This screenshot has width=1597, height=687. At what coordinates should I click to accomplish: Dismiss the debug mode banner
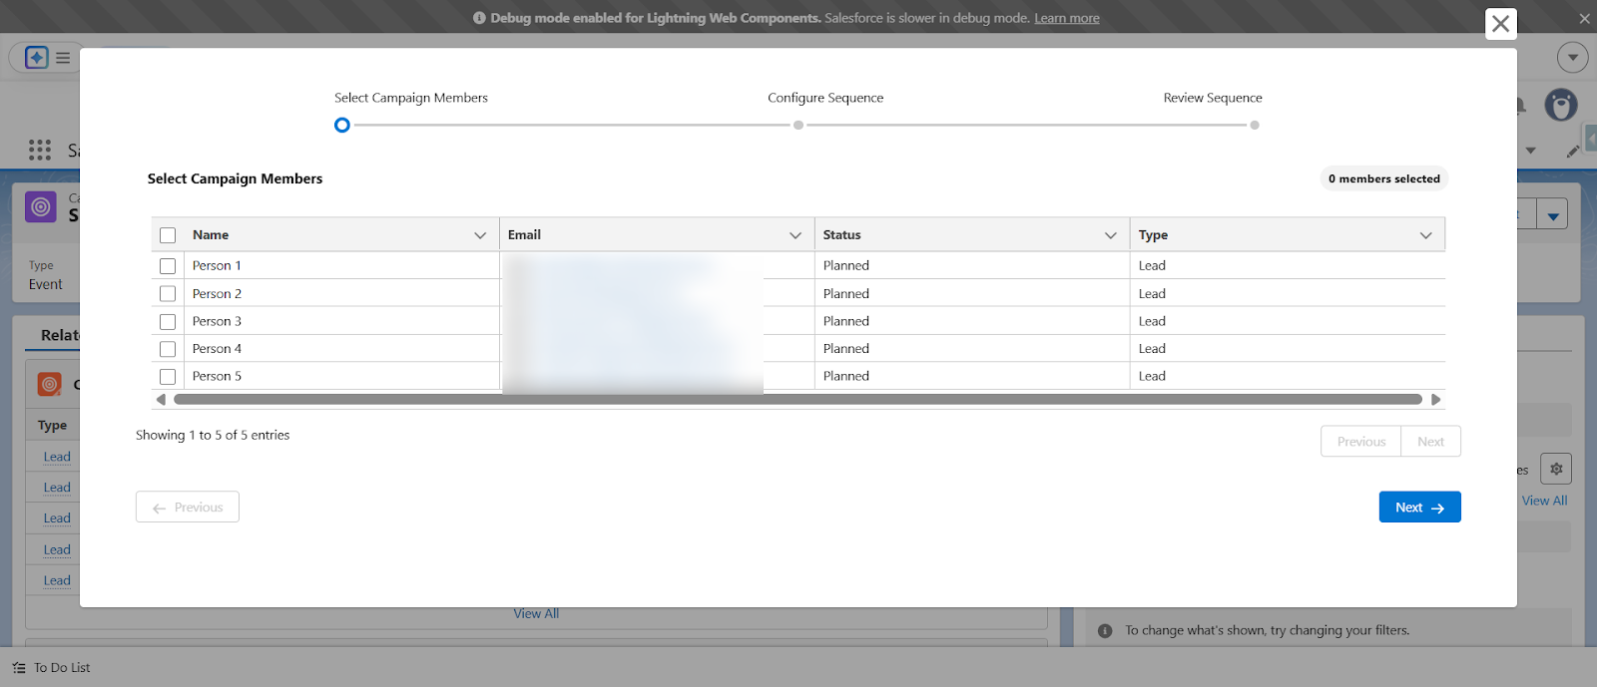coord(1584,18)
